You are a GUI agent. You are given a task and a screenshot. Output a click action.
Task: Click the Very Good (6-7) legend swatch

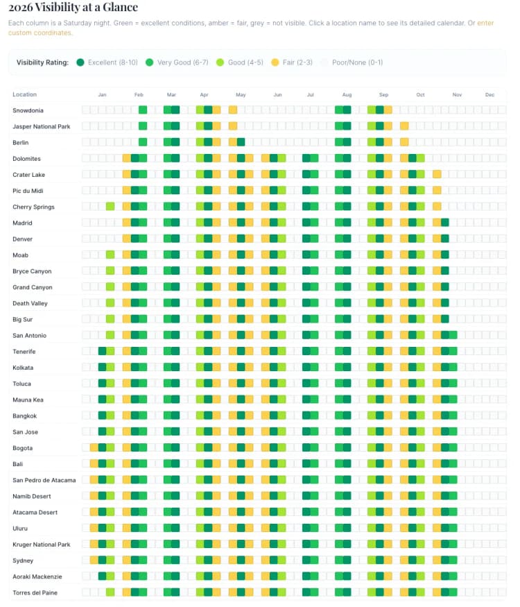pos(150,62)
